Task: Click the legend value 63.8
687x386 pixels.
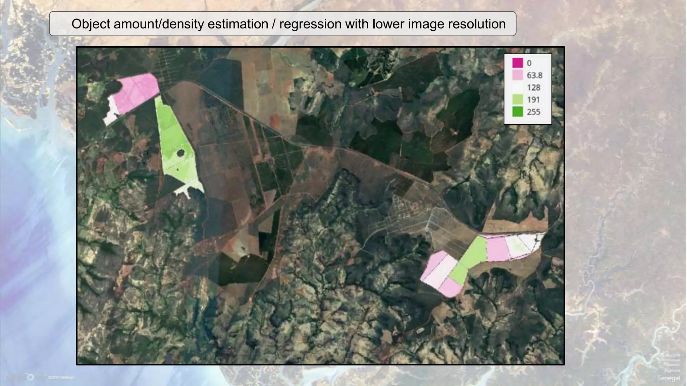Action: (x=534, y=75)
